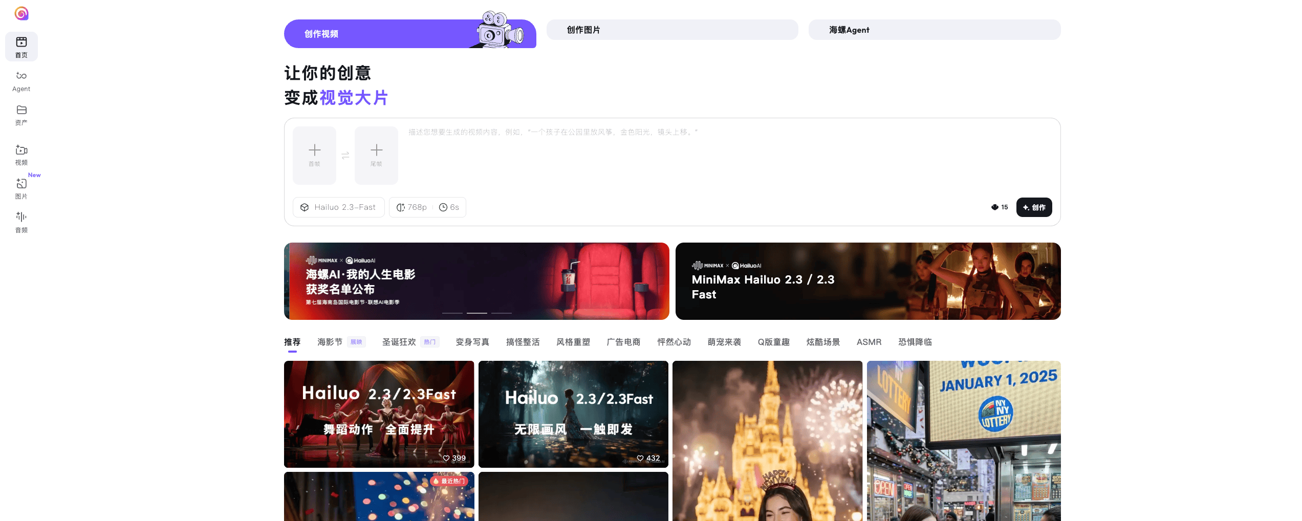Select the 怦然心动 category tab
Screen dimensions: 1302x521
coord(674,342)
